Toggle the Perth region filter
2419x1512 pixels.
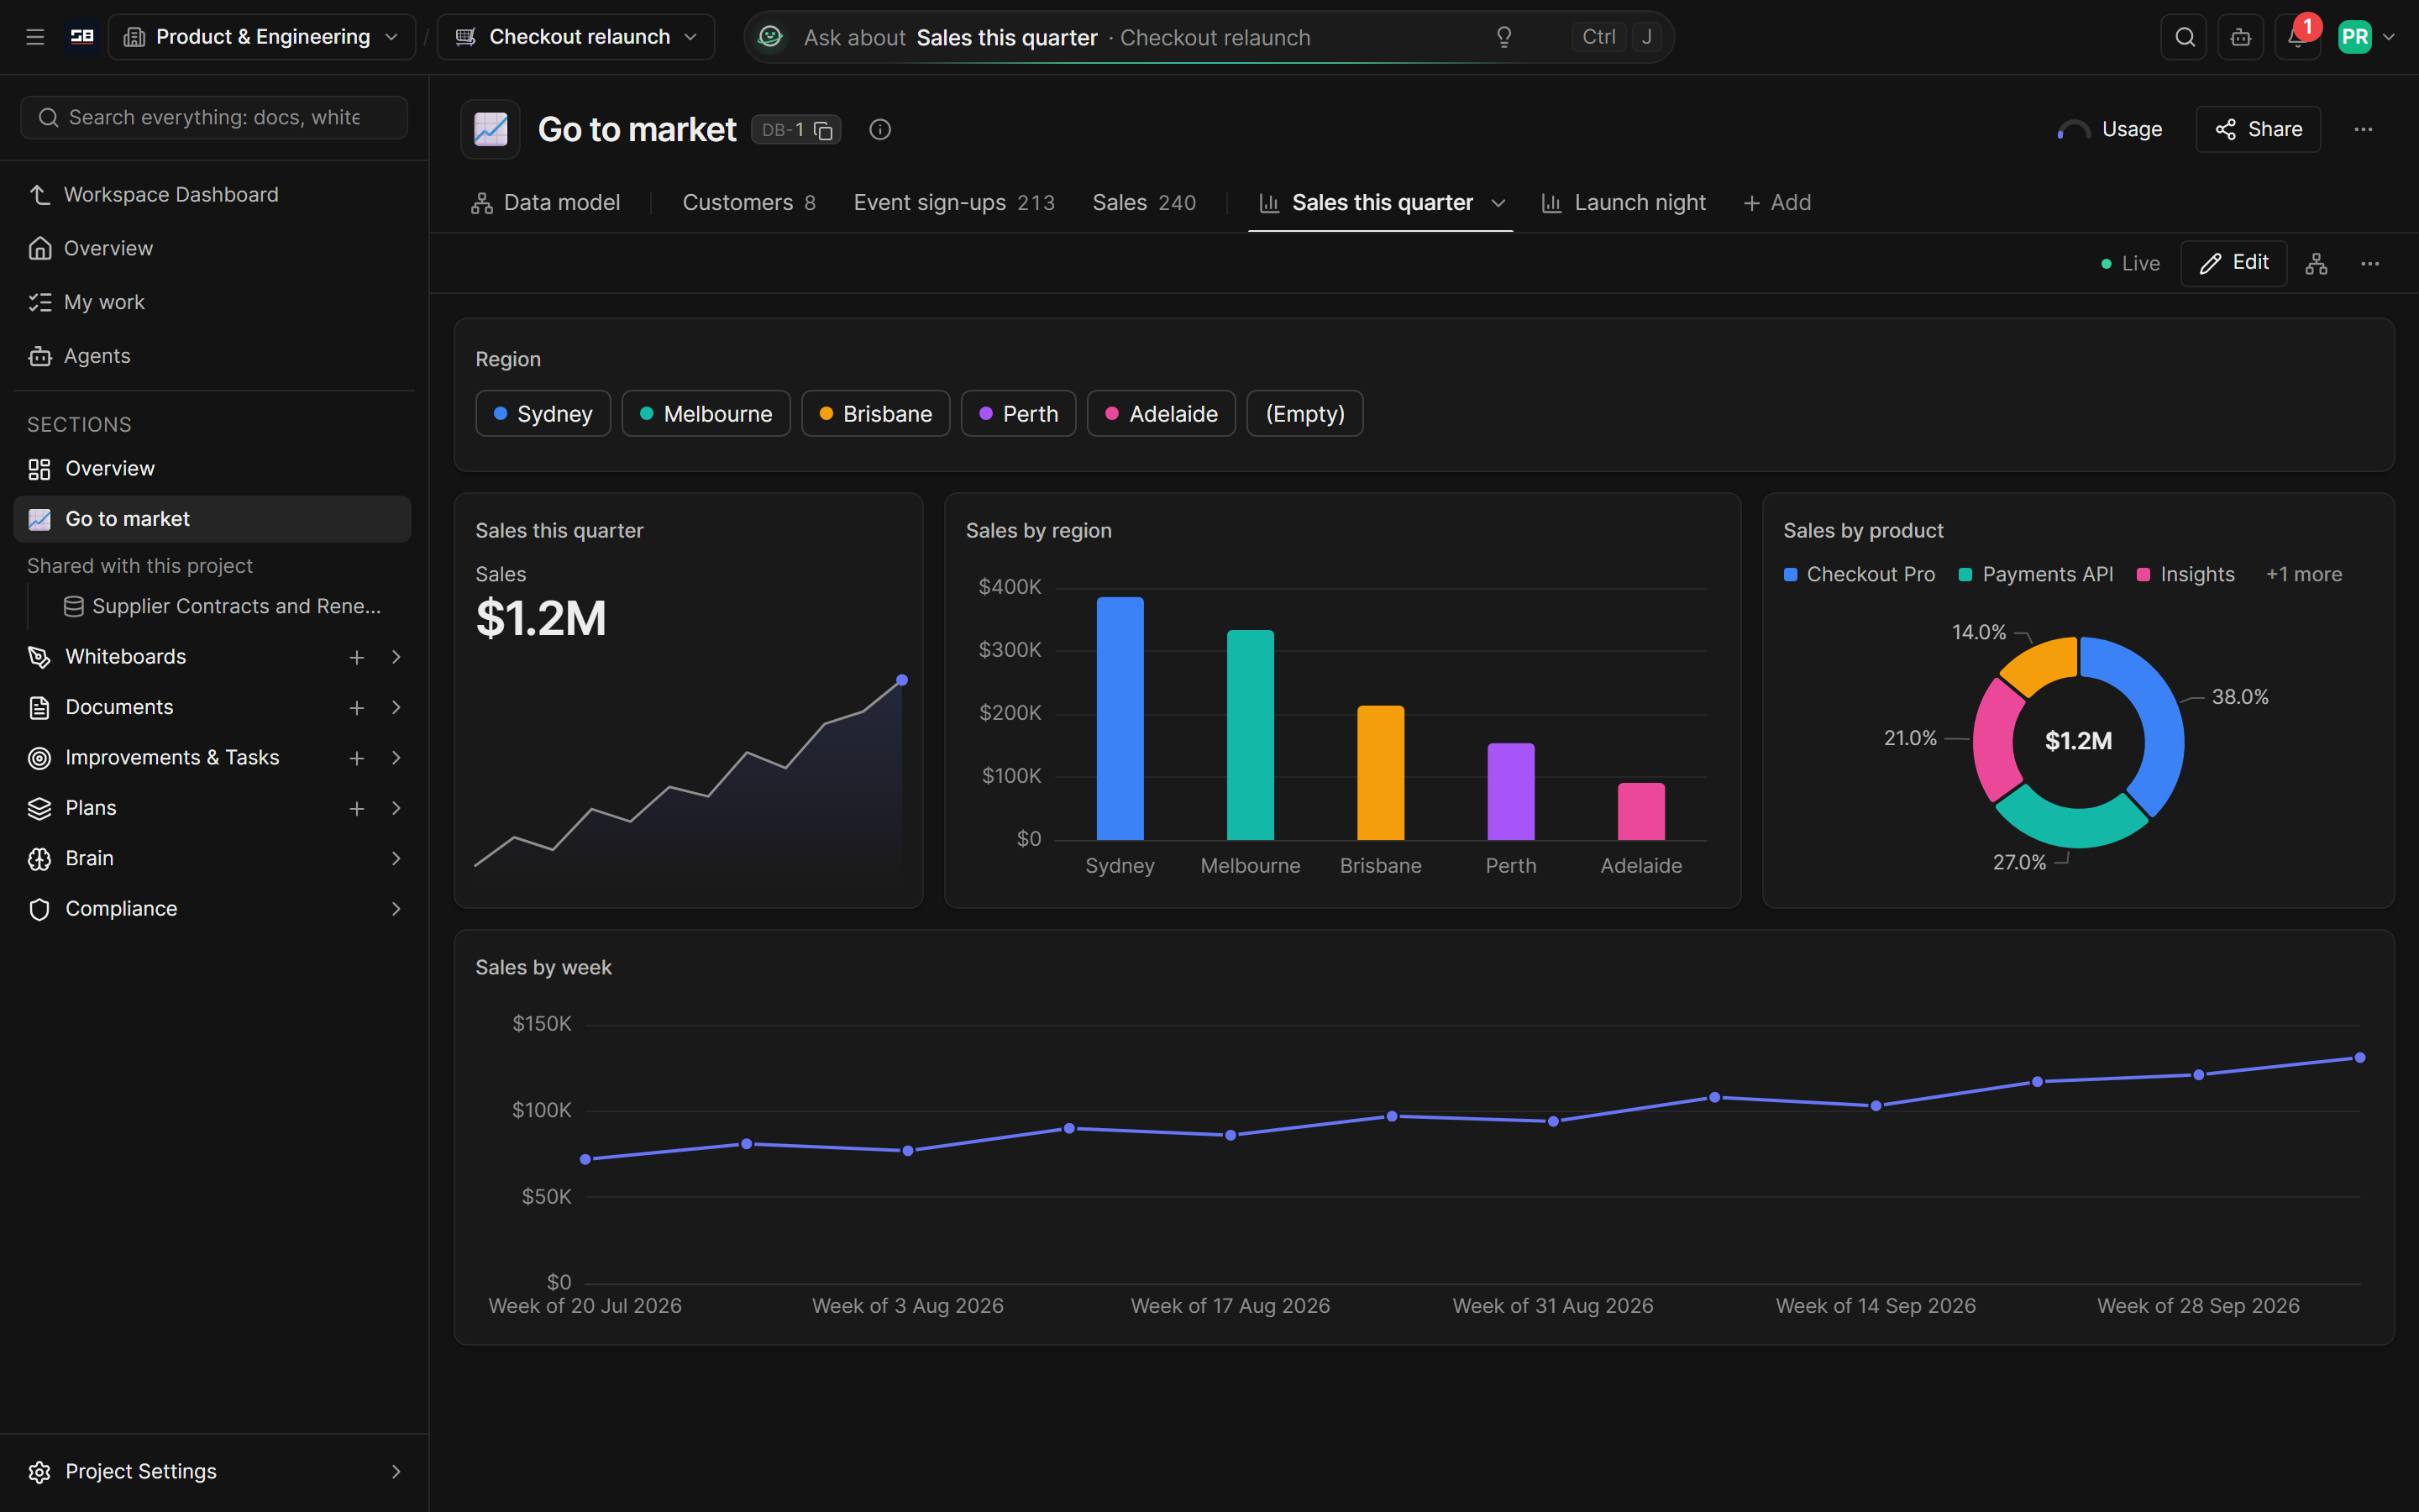[x=1019, y=413]
